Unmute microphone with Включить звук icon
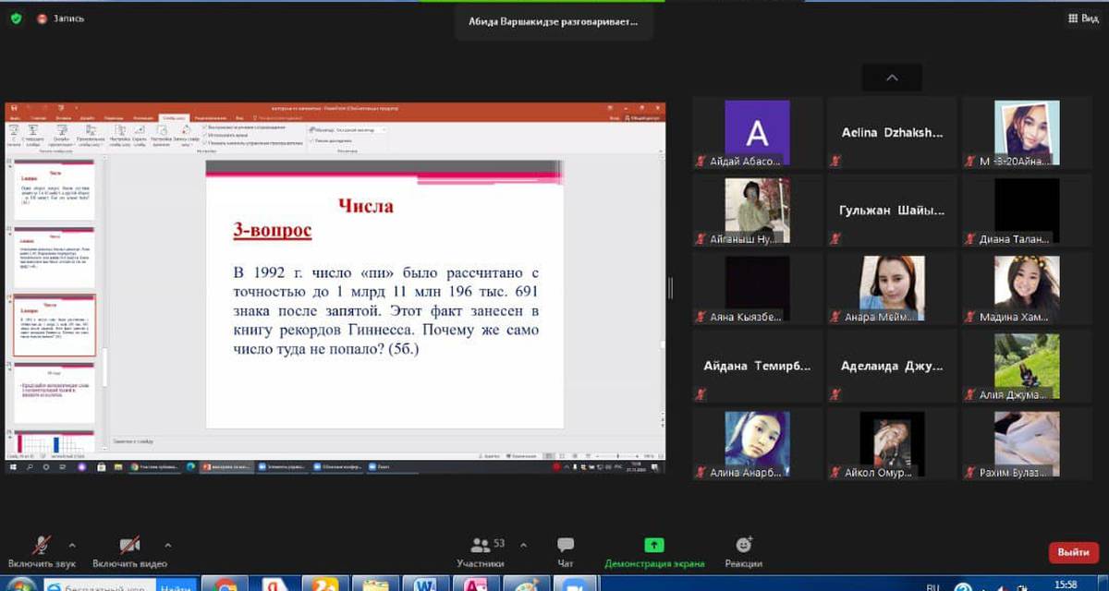The width and height of the screenshot is (1109, 591). point(42,545)
